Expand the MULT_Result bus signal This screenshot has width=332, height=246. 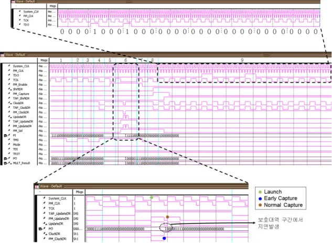(x=5, y=163)
